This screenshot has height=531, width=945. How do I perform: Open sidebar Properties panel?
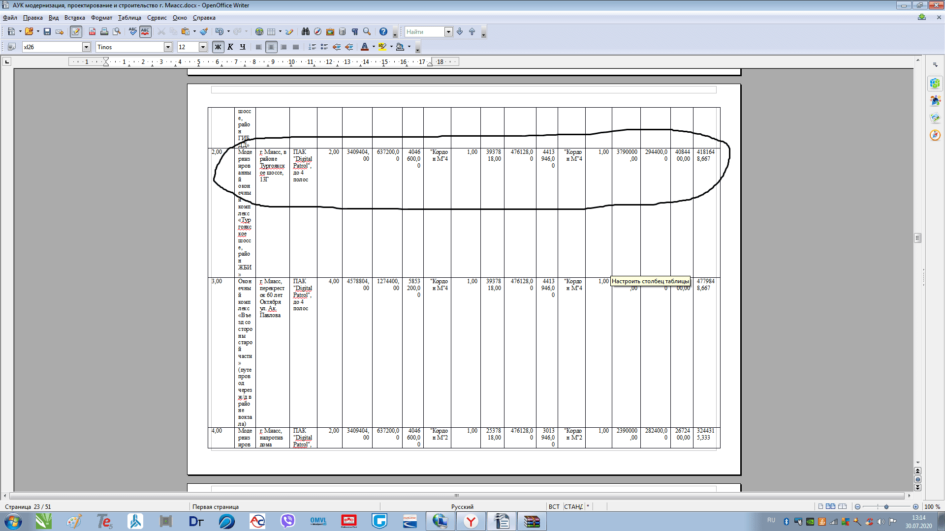coord(935,84)
